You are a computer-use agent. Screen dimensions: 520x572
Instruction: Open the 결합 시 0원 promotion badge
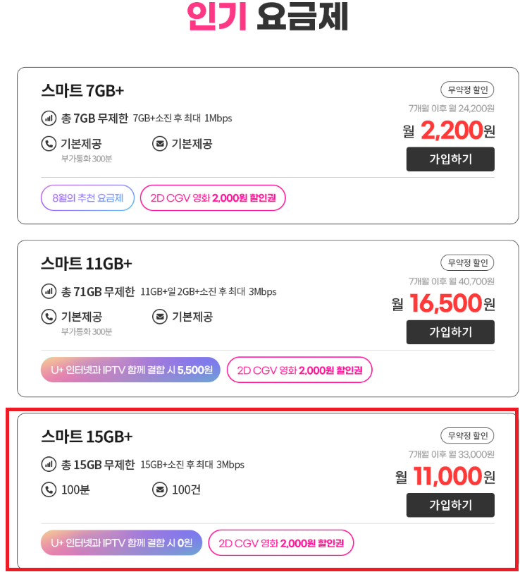click(x=121, y=543)
